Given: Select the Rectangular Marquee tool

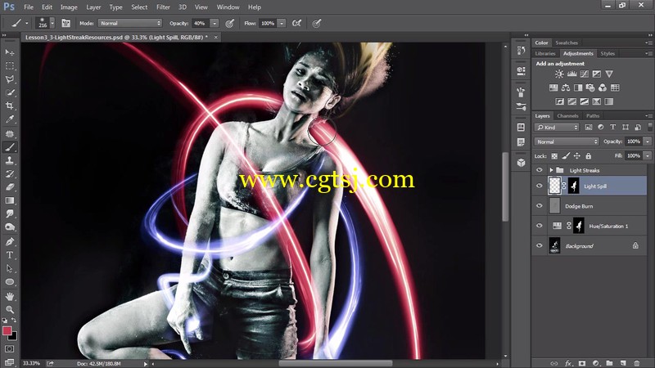Looking at the screenshot, I should pyautogui.click(x=10, y=66).
